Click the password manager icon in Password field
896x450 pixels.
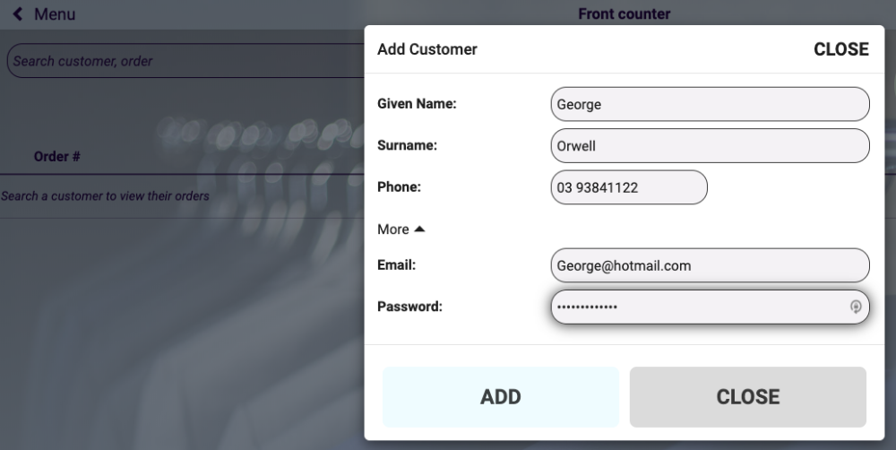(x=856, y=307)
